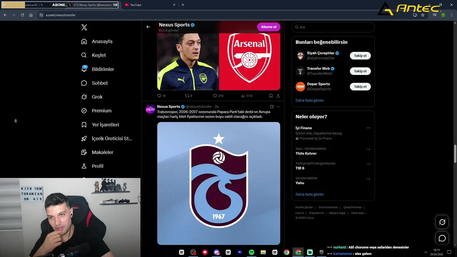Screen dimensions: 457x257
Task: Click the X logo in the sidebar
Action: [x=84, y=27]
